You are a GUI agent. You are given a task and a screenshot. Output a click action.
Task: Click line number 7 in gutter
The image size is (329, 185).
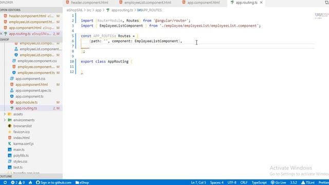pyautogui.click(x=72, y=46)
